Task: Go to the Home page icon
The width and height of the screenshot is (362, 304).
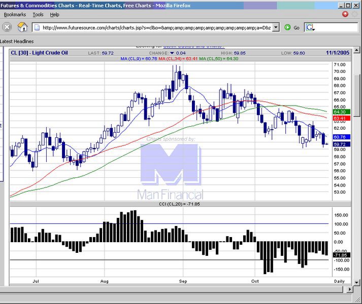Action: point(22,27)
